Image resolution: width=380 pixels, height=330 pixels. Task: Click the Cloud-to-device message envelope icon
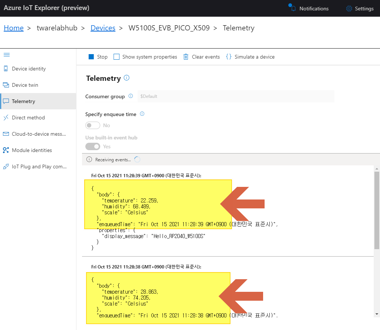(x=6, y=134)
